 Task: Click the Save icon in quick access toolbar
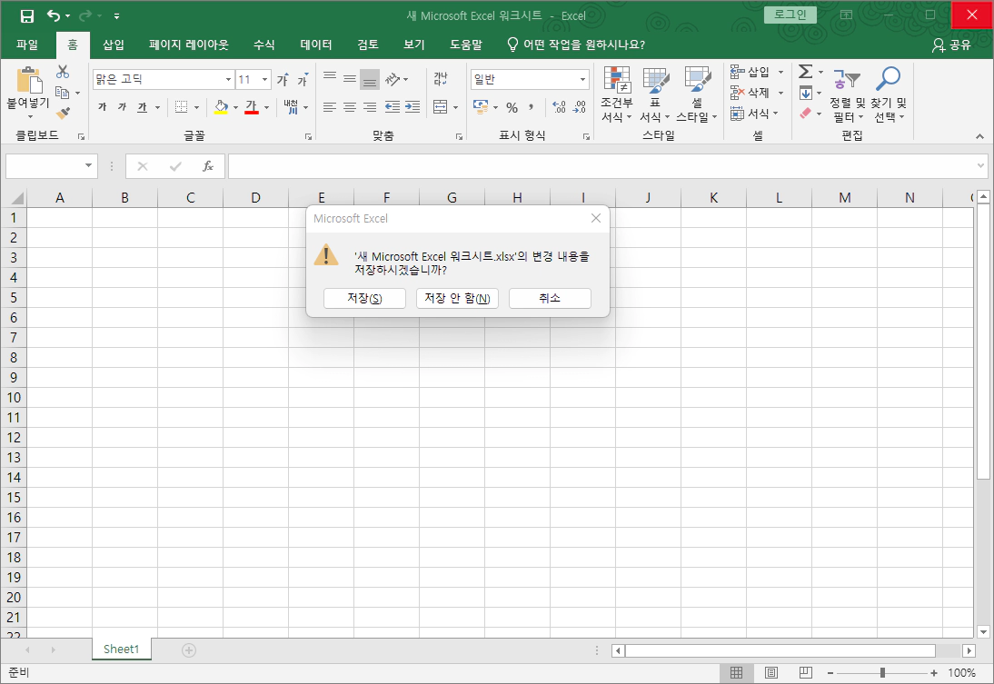coord(26,15)
